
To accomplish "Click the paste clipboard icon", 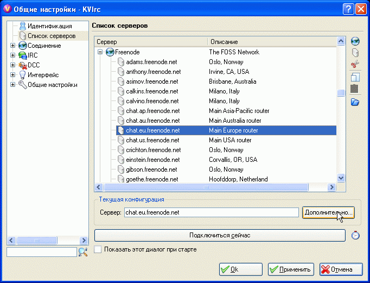I will [x=355, y=89].
